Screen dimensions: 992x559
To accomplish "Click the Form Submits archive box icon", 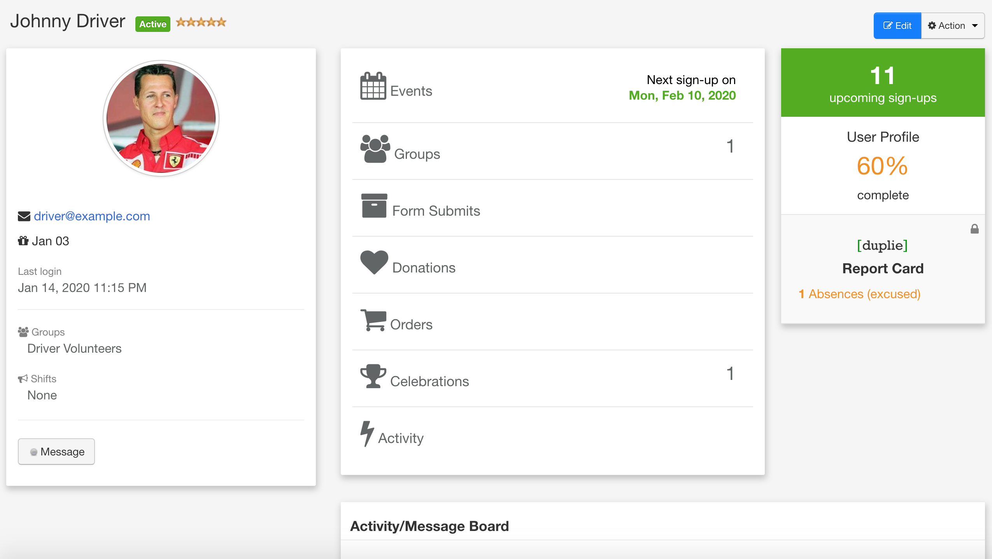I will tap(374, 206).
